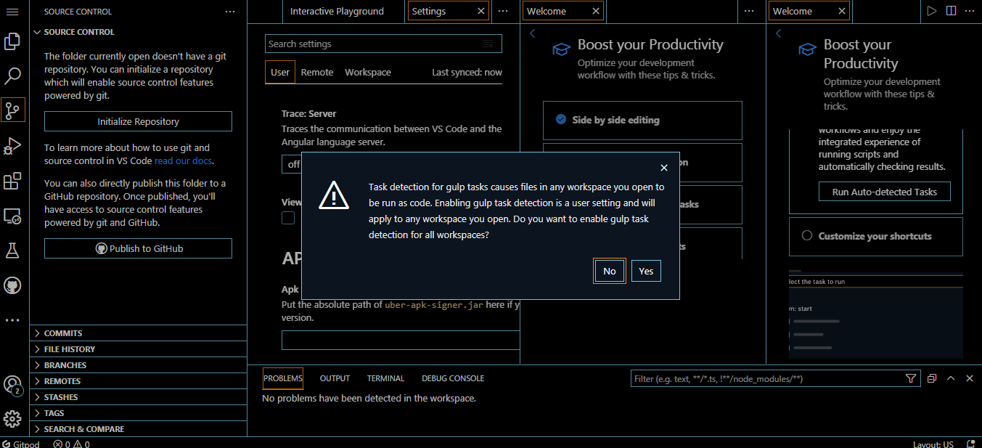Open the Search view
This screenshot has width=982, height=448.
[12, 76]
